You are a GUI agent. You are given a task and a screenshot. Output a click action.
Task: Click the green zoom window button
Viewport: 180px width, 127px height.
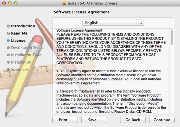pos(16,3)
